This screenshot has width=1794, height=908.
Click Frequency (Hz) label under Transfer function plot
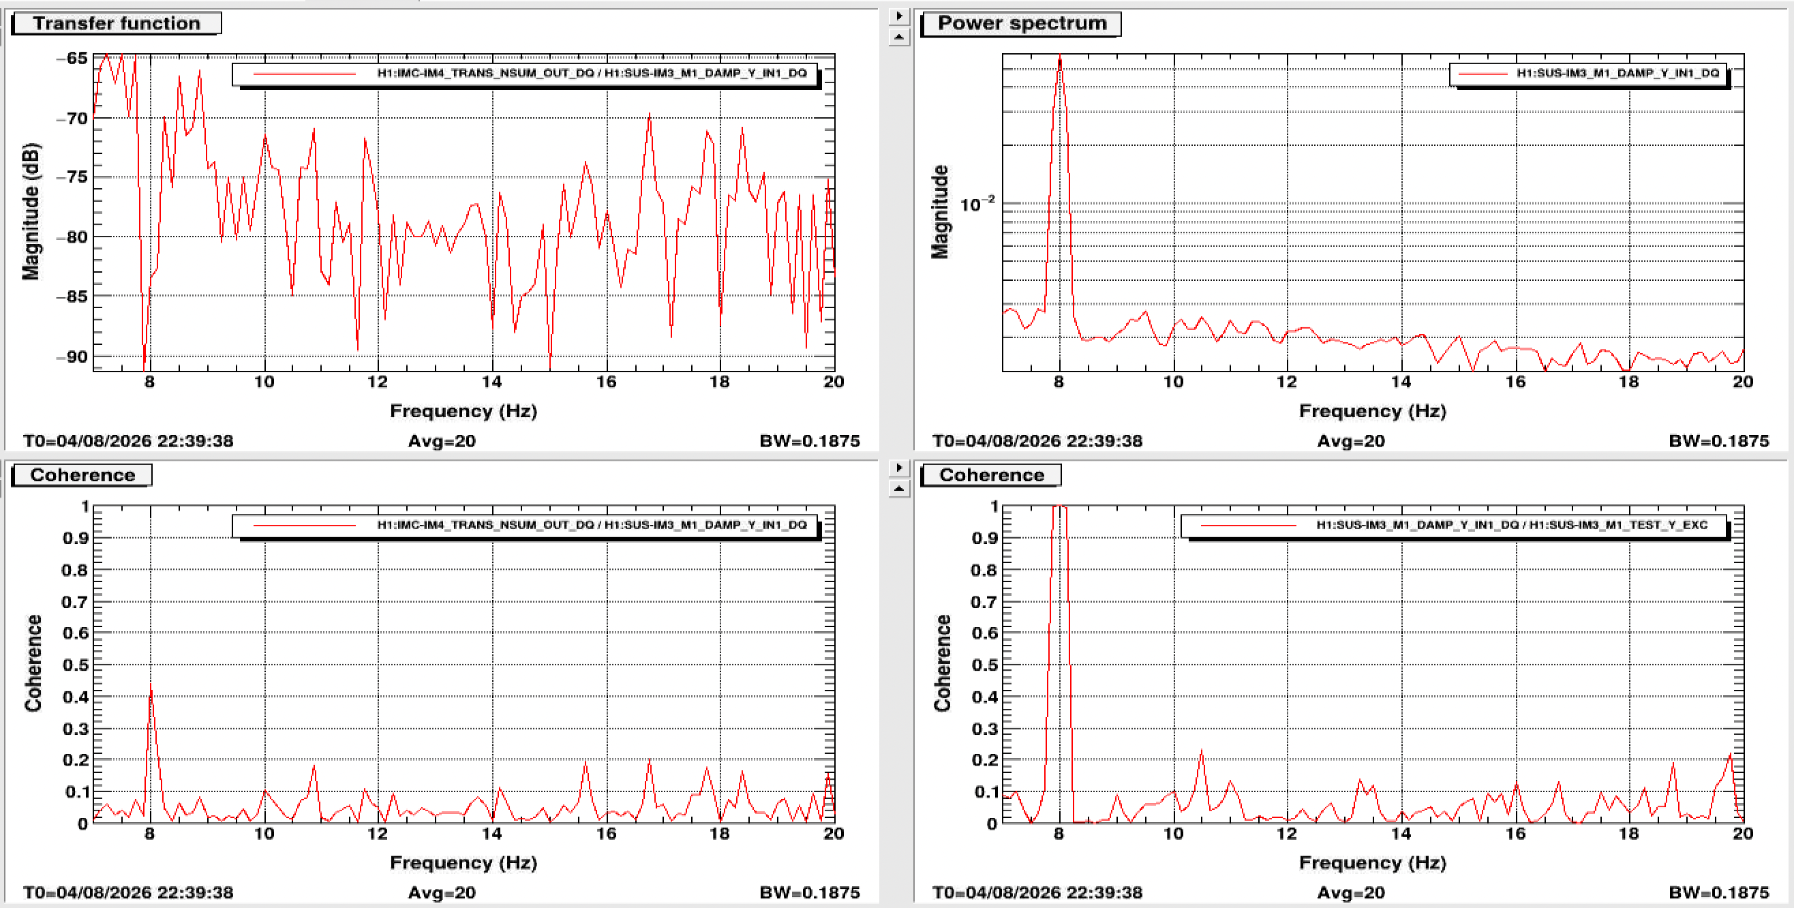[463, 411]
